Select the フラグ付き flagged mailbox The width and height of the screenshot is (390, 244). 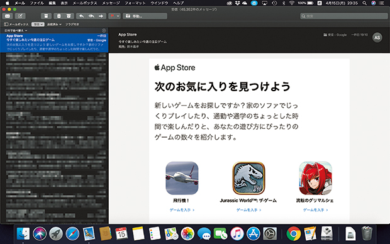pos(72,25)
